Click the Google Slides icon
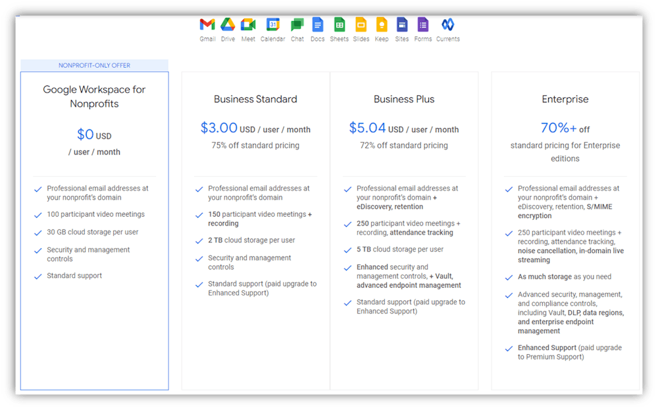This screenshot has height=410, width=658. pyautogui.click(x=361, y=25)
